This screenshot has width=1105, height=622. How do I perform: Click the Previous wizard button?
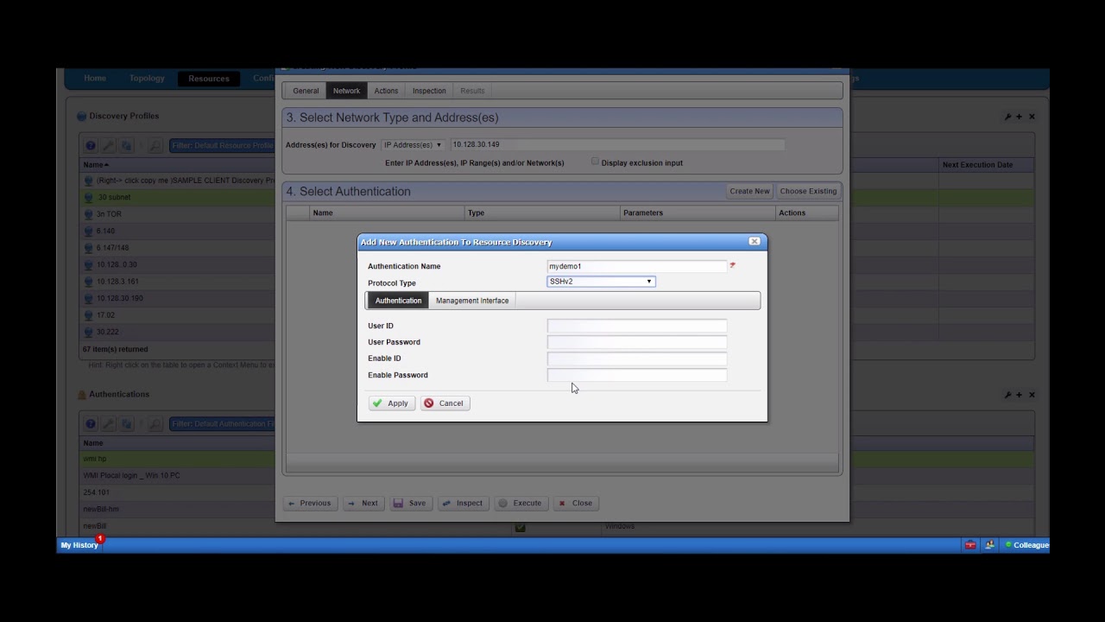tap(309, 503)
